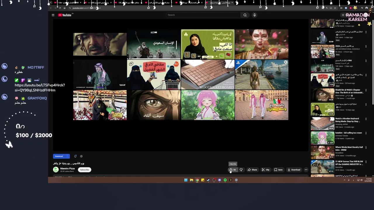Click the blue Download extension button

[59, 156]
